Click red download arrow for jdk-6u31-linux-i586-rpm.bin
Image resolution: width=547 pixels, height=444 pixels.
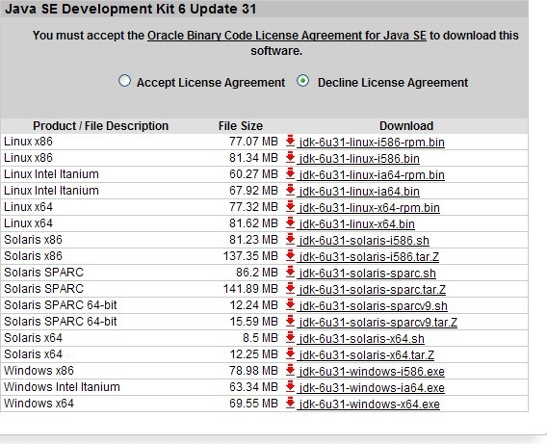pyautogui.click(x=290, y=141)
